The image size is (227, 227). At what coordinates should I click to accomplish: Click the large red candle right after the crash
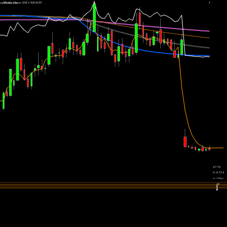point(185,142)
